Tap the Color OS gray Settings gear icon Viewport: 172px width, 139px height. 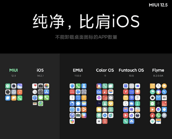[x=111, y=98]
